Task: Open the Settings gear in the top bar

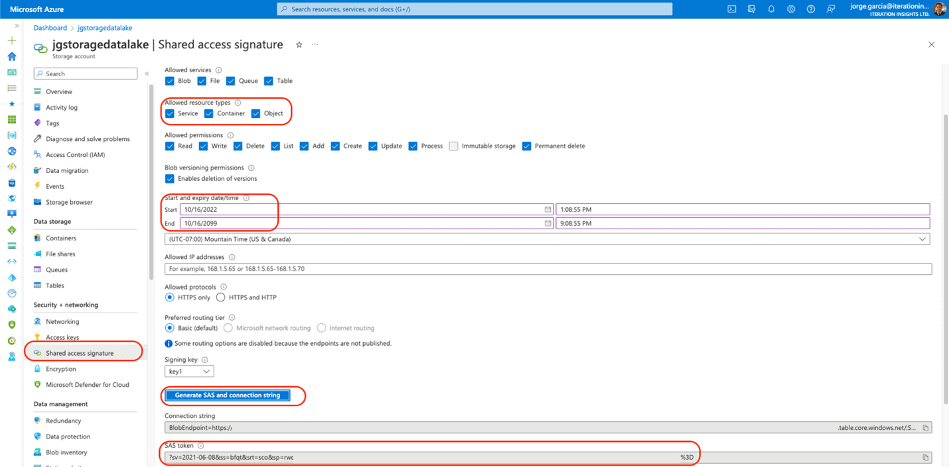Action: tap(790, 9)
